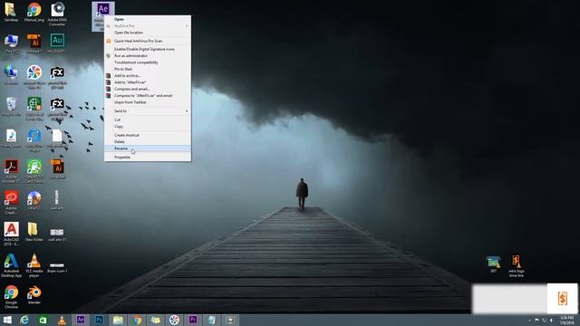Select the Google Chrome desktop shortcut
This screenshot has height=326, width=580.
click(11, 296)
